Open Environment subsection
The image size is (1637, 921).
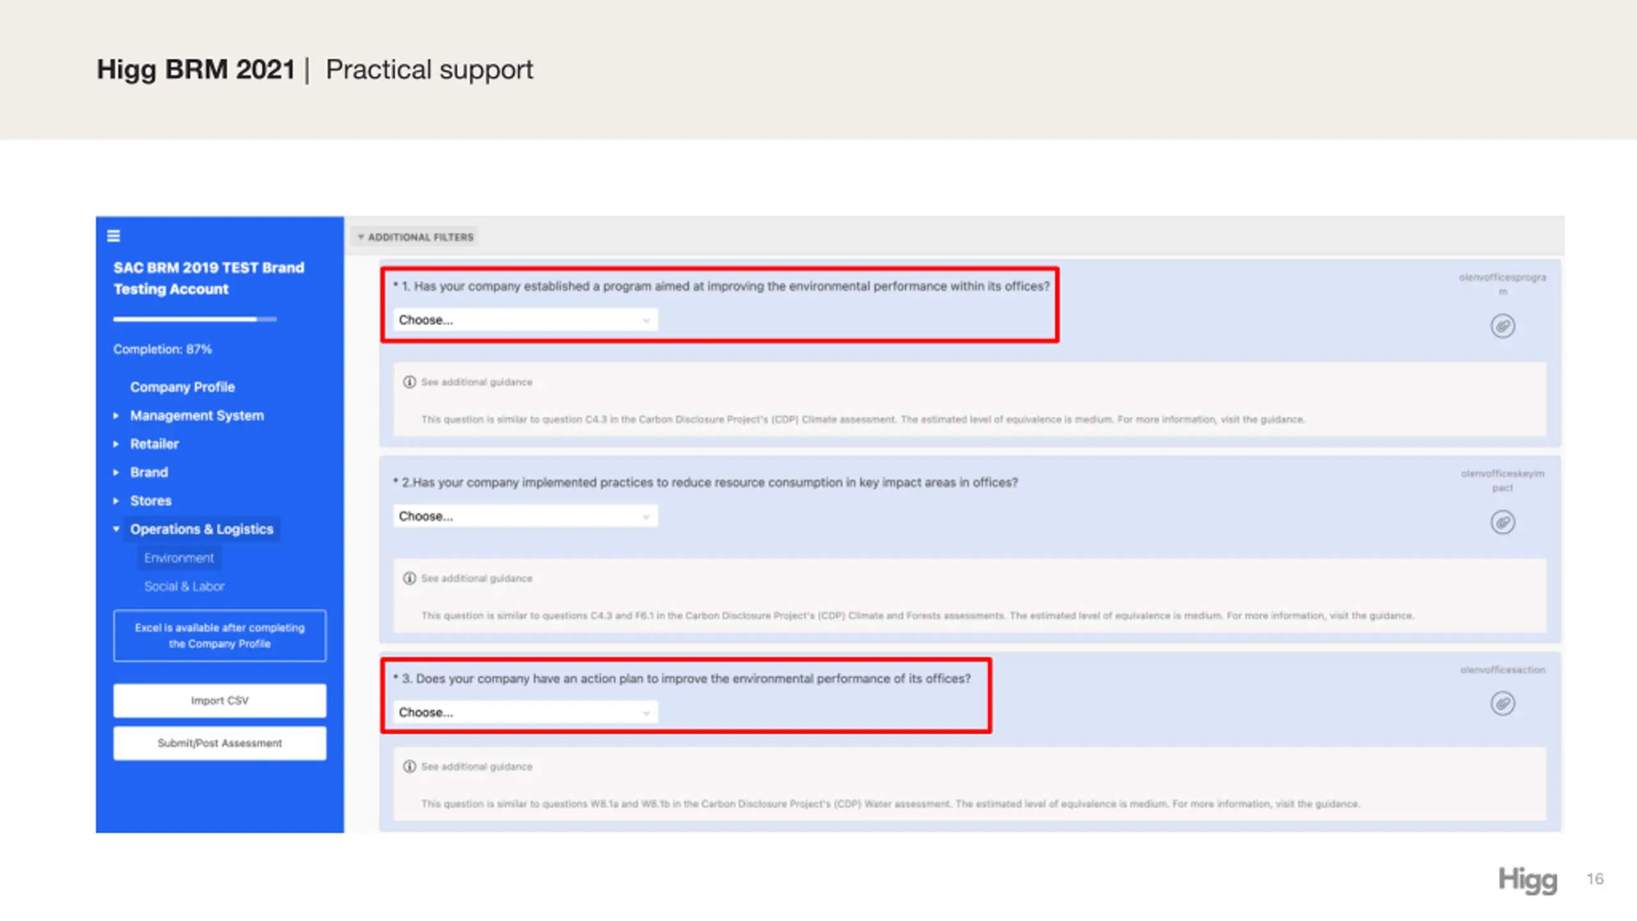pyautogui.click(x=179, y=558)
